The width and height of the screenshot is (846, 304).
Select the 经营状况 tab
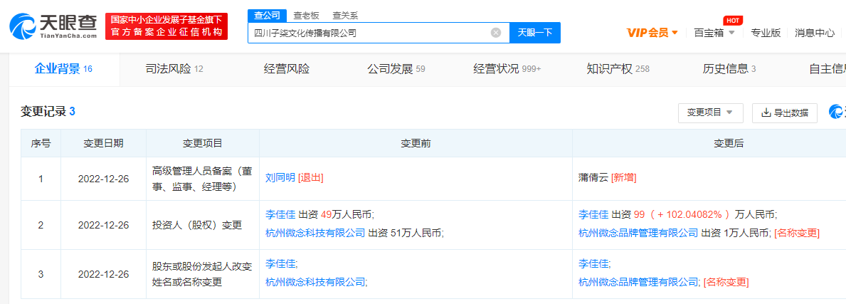[x=507, y=69]
